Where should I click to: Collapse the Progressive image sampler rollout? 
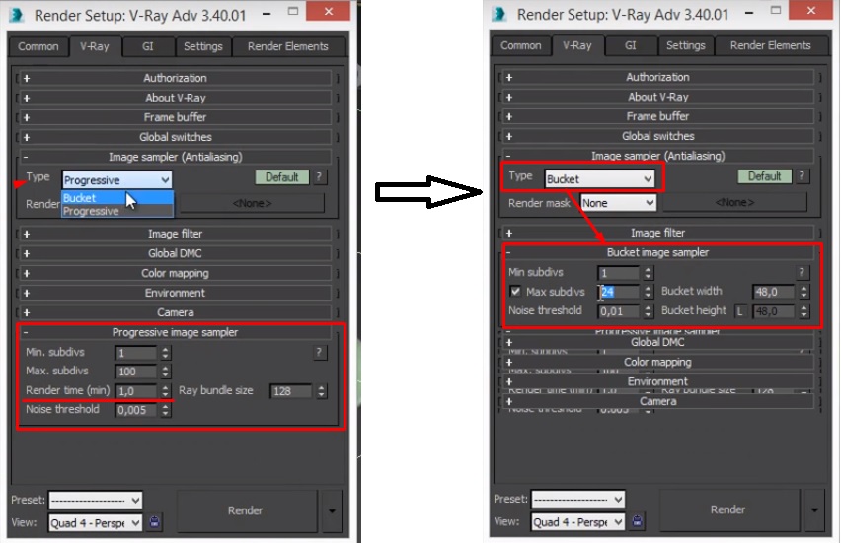tap(176, 332)
